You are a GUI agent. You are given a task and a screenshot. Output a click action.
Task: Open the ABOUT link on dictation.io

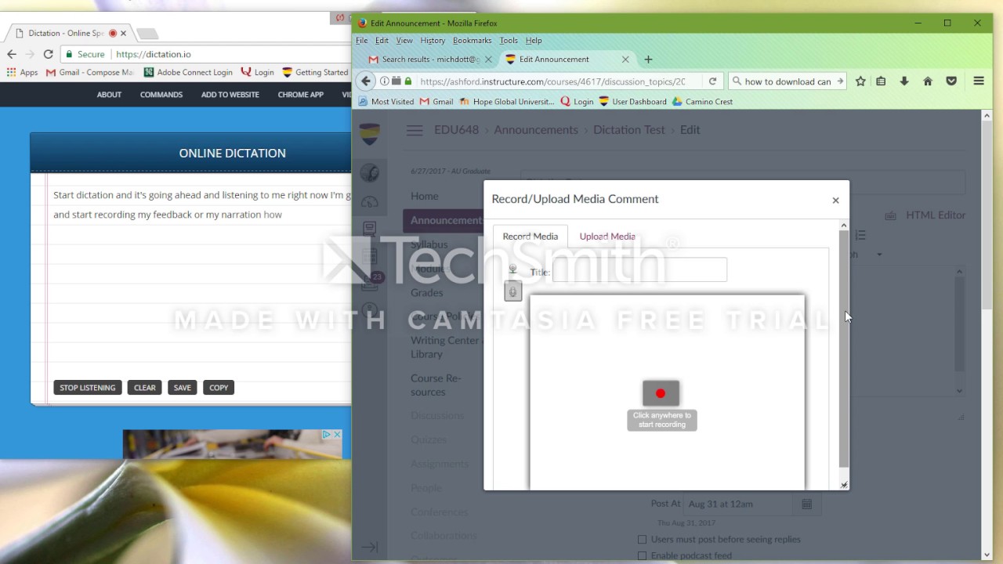109,95
